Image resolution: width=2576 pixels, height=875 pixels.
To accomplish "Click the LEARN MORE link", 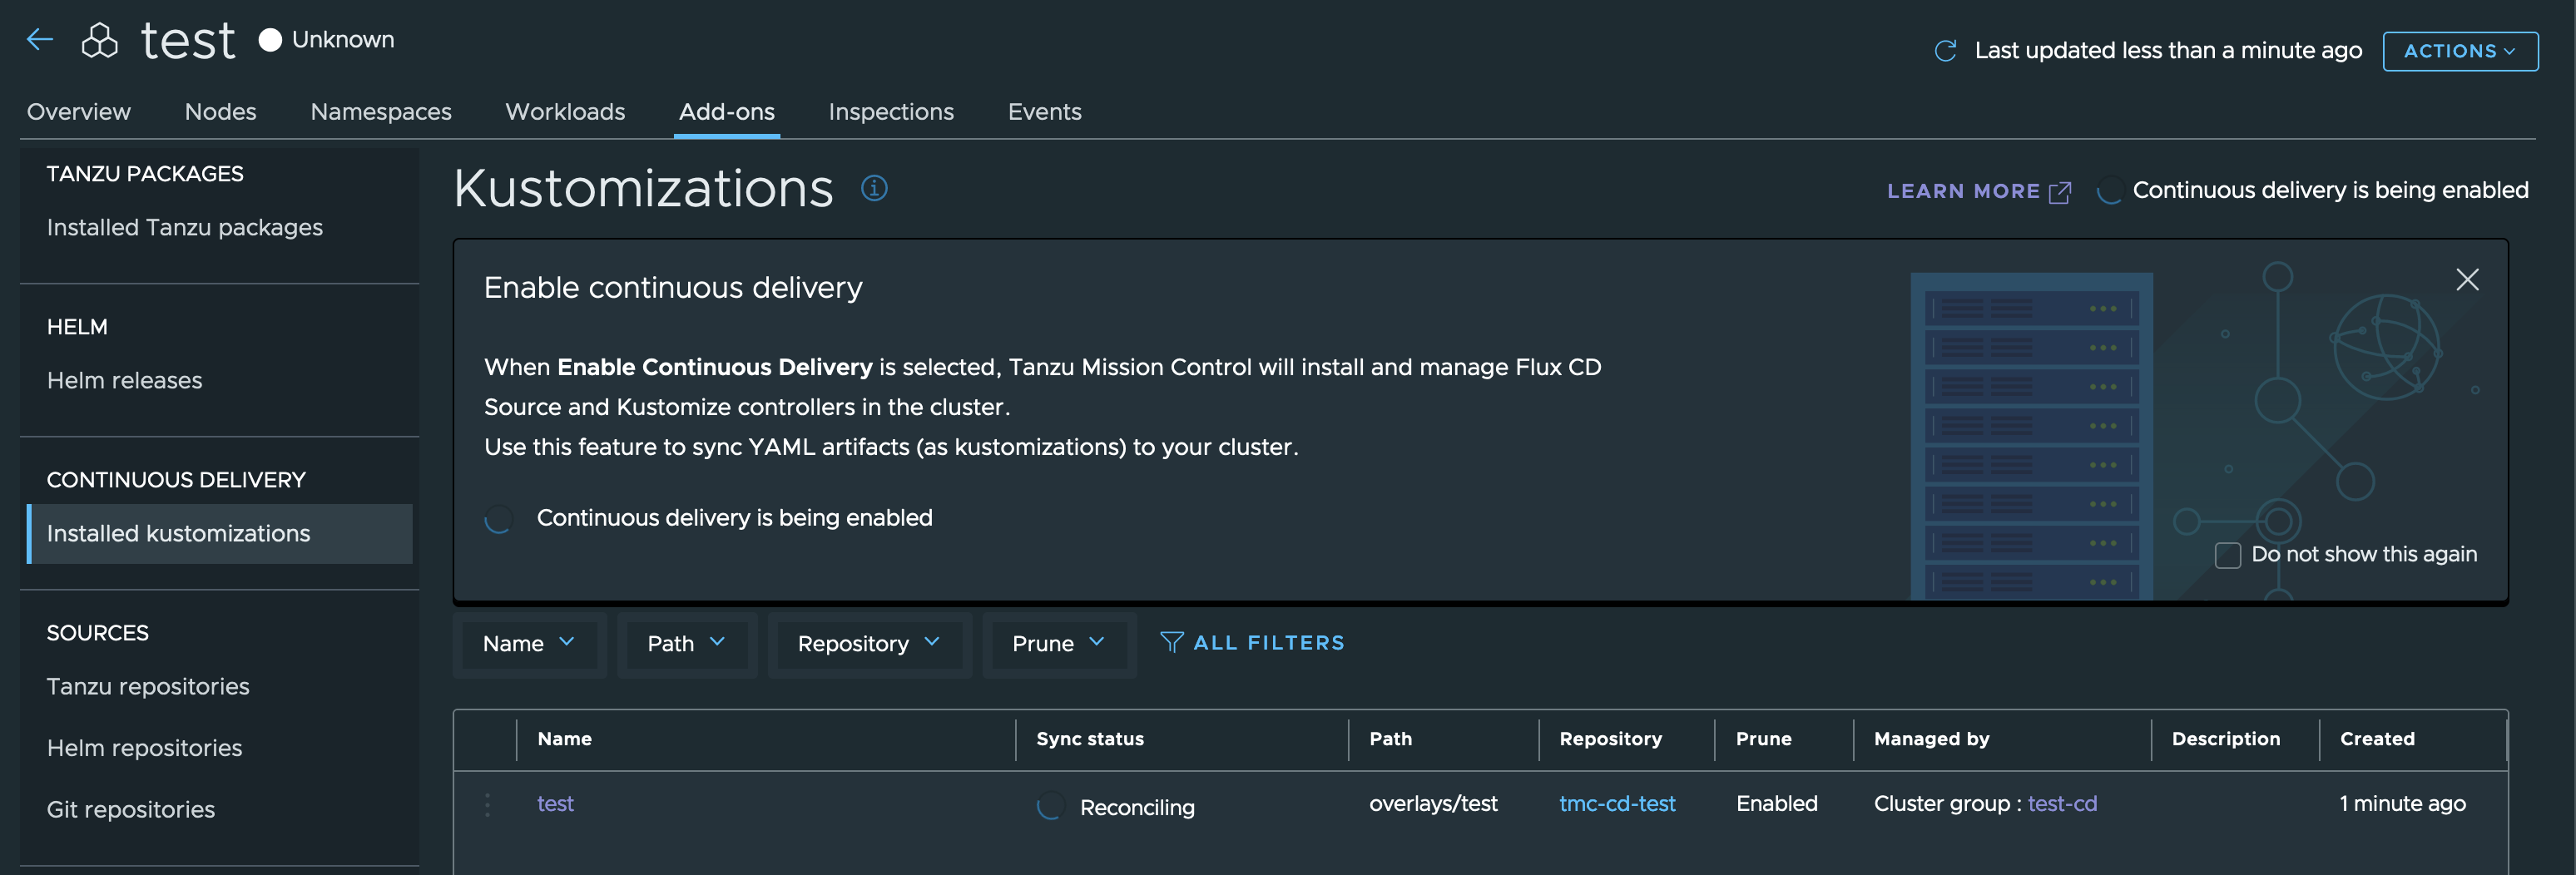I will click(1963, 191).
